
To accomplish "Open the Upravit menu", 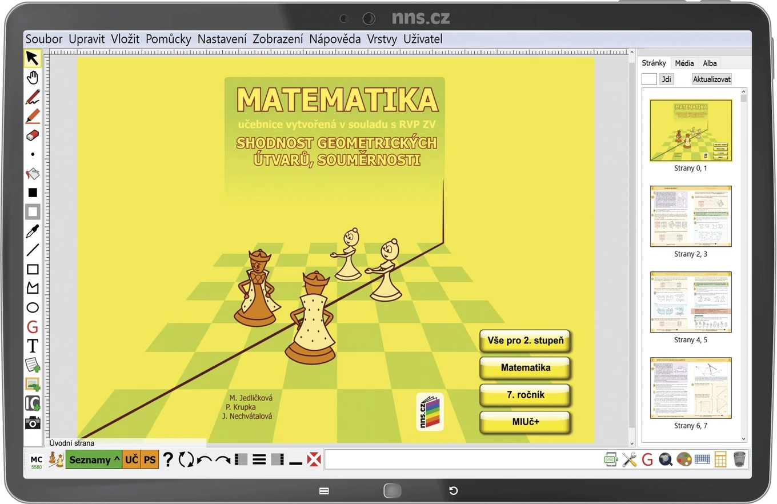I will 87,39.
